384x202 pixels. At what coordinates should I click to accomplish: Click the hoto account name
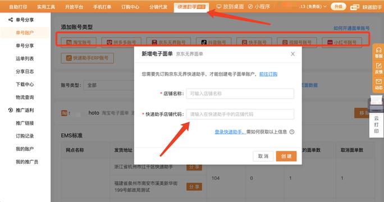(94, 113)
